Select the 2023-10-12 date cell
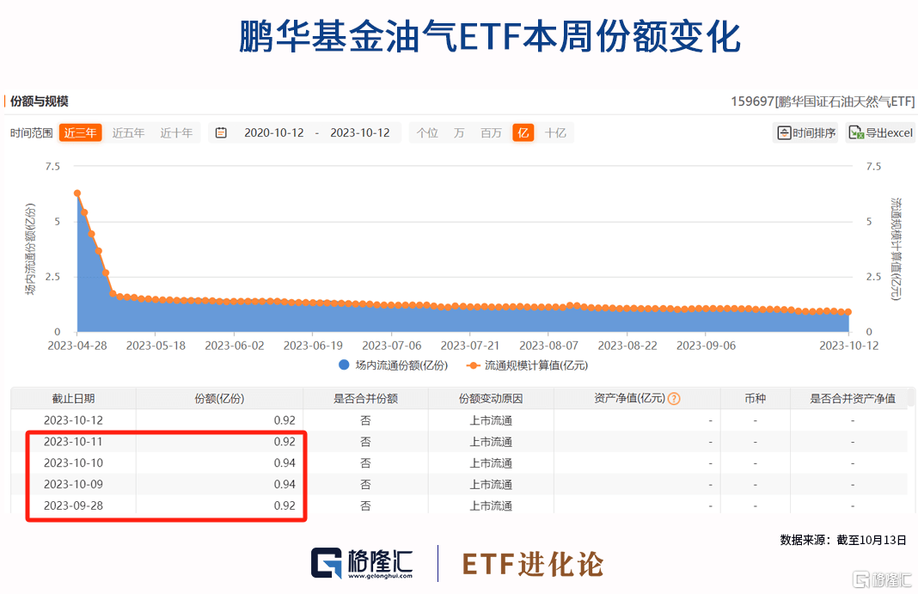The width and height of the screenshot is (918, 594). point(73,420)
